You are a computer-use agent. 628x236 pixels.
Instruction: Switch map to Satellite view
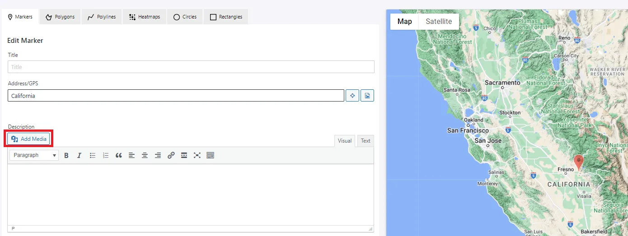pos(439,21)
